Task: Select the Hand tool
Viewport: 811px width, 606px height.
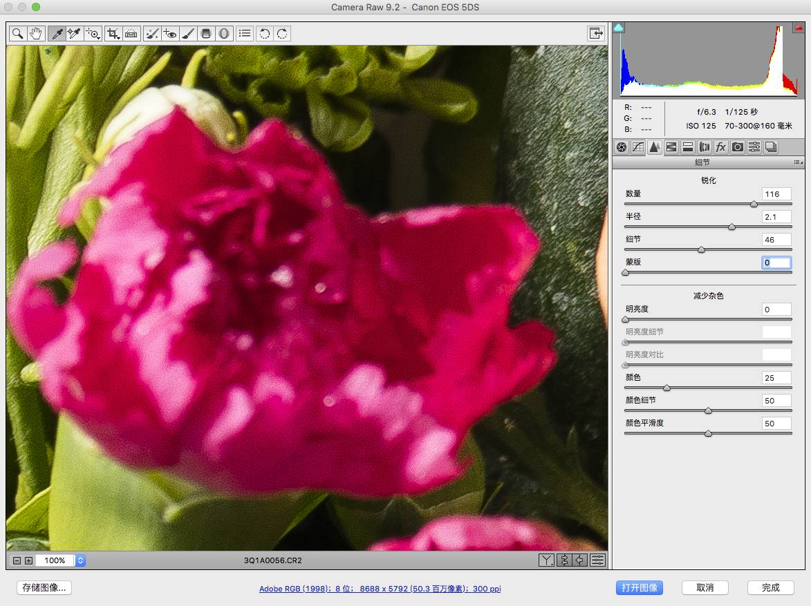Action: (35, 34)
